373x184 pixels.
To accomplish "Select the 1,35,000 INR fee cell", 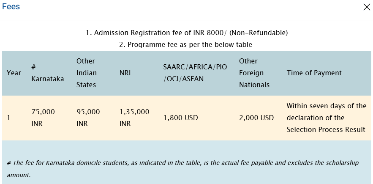I will [134, 118].
